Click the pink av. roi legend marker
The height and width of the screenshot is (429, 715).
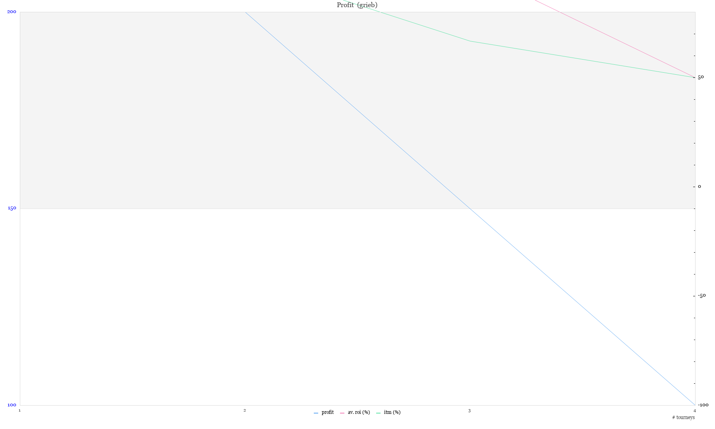tap(342, 413)
